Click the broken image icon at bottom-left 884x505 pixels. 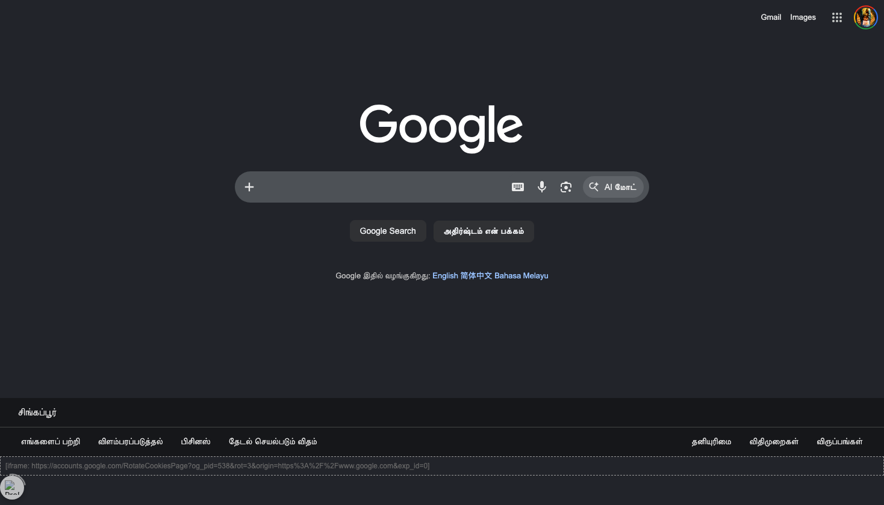(x=12, y=487)
